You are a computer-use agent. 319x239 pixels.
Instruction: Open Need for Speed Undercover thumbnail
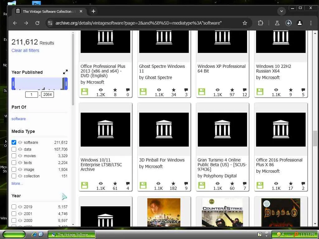click(x=164, y=212)
